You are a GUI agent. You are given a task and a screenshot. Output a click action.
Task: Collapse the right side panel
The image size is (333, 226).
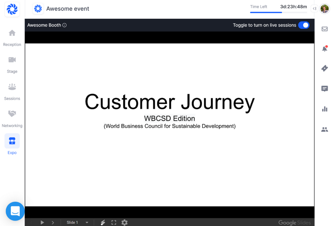click(315, 8)
